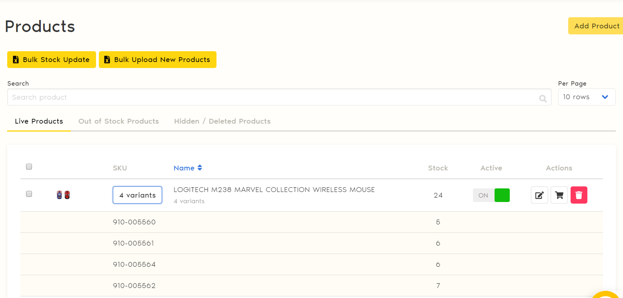
Task: Click the Bulk Upload New Products button
Action: (157, 60)
